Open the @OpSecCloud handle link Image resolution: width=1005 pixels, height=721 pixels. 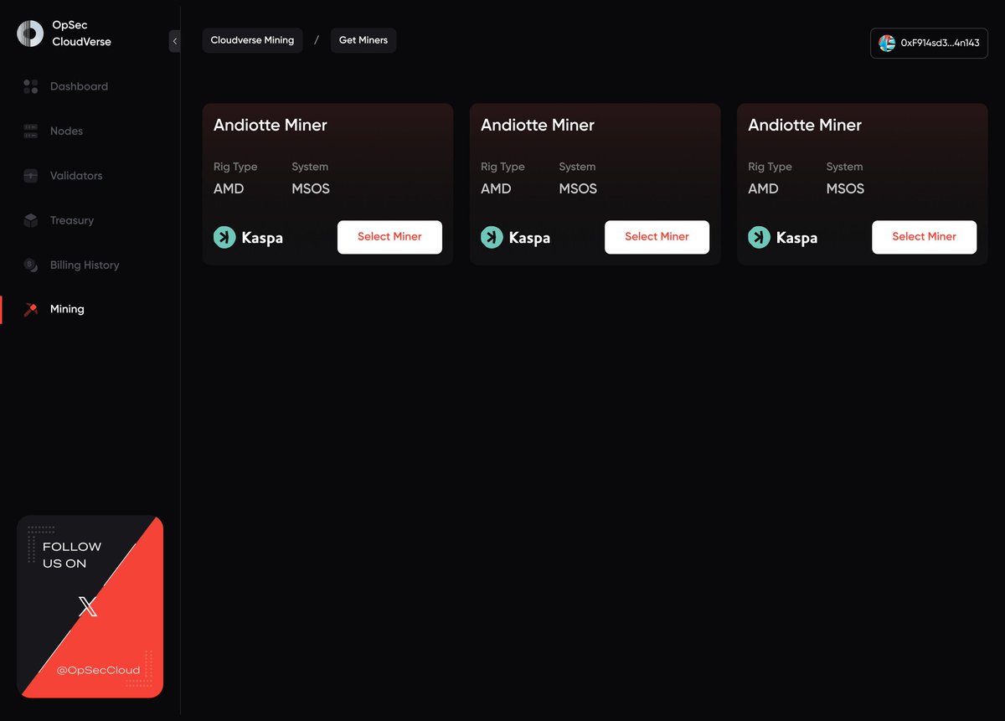98,670
